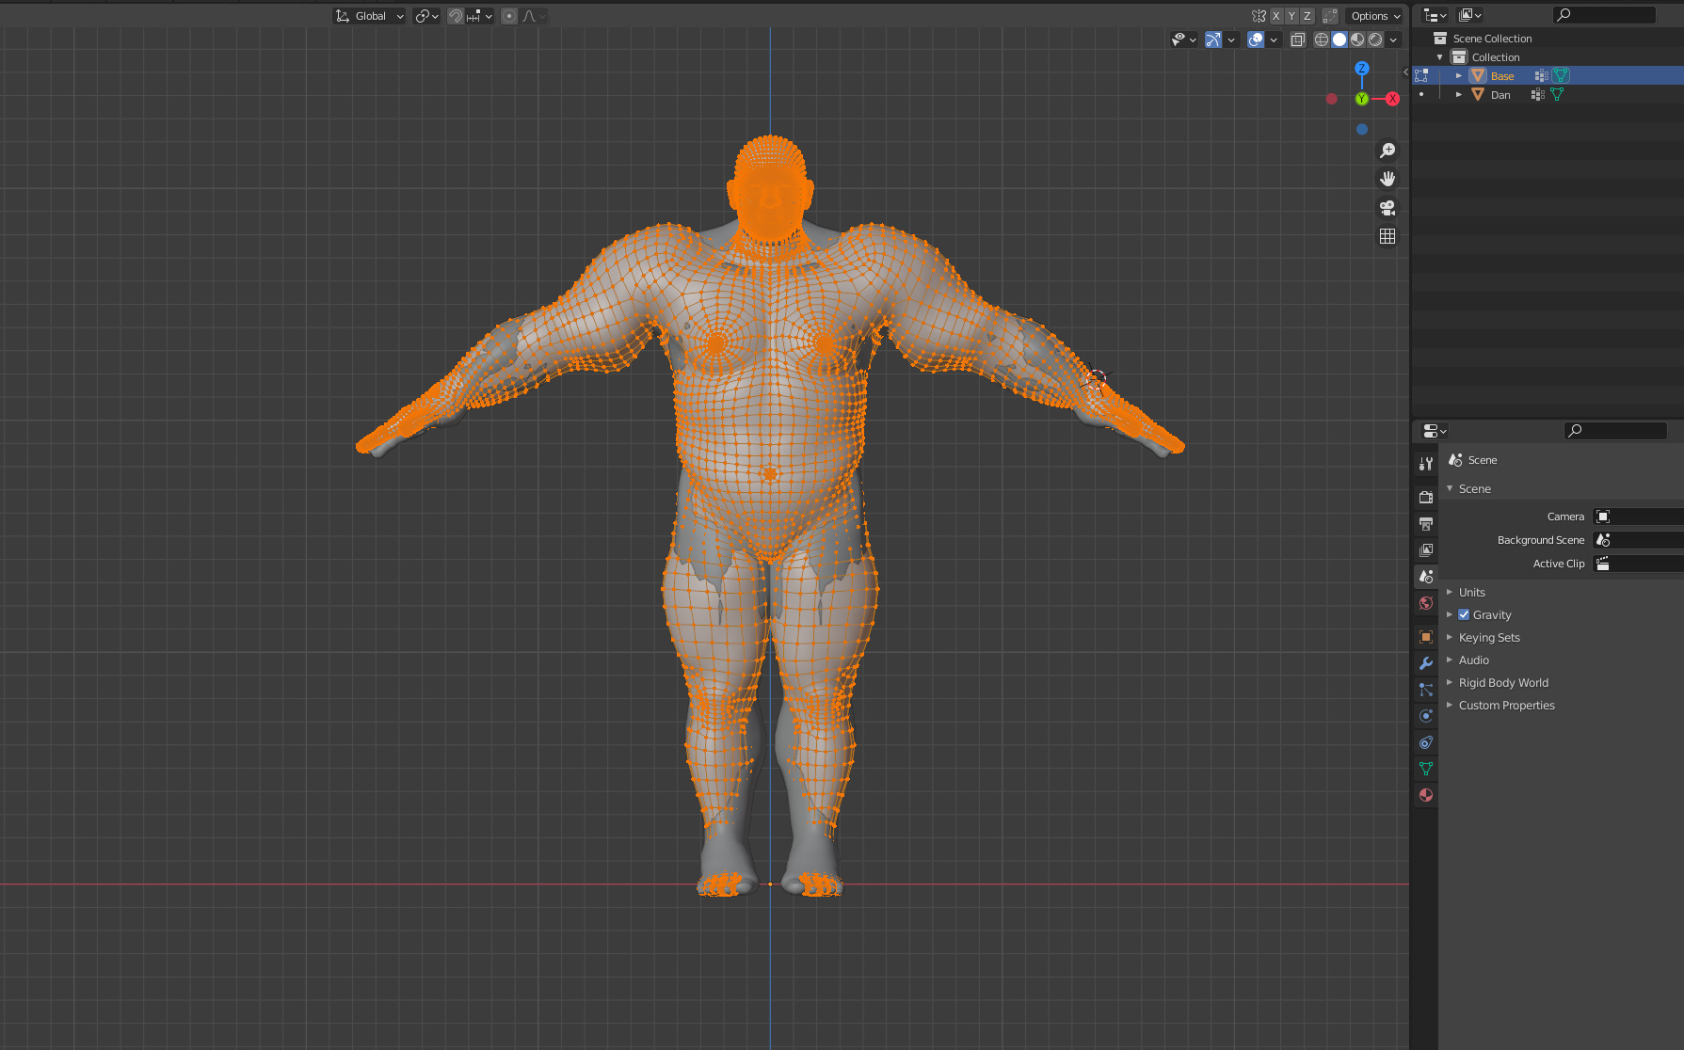Open the Object properties tab
Screen dimensions: 1684x1050
click(1426, 637)
